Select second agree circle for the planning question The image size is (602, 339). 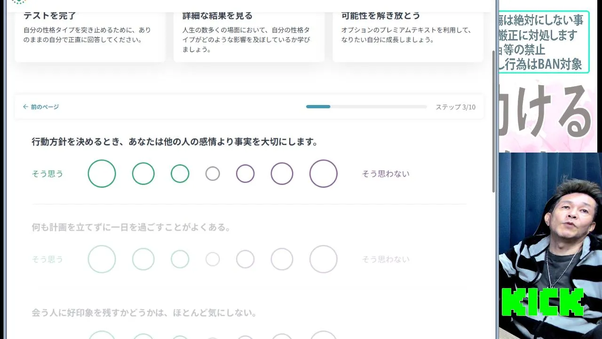pos(143,259)
